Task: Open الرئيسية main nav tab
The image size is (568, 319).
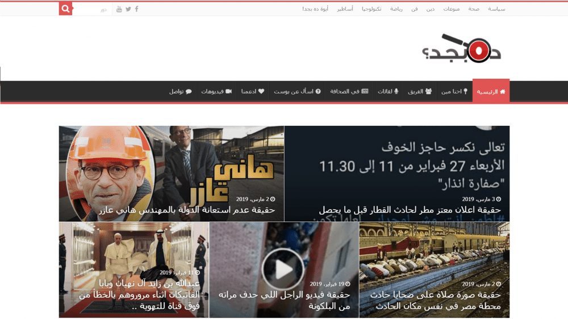Action: click(491, 91)
